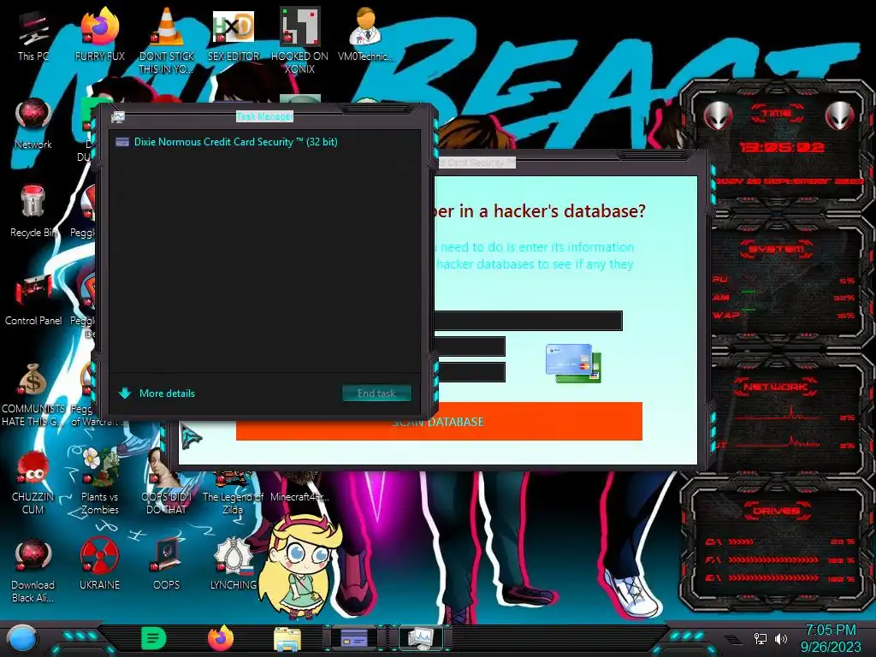This screenshot has width=876, height=657.
Task: Select Dixie Normous Credit Card Security process
Action: [x=265, y=142]
